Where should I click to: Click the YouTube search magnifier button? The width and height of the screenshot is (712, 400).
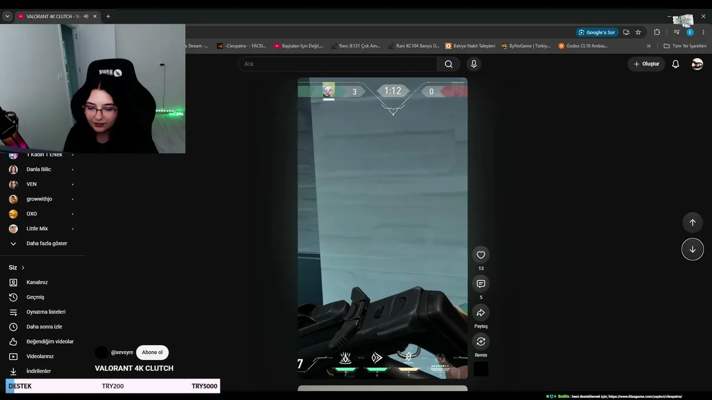pyautogui.click(x=448, y=64)
